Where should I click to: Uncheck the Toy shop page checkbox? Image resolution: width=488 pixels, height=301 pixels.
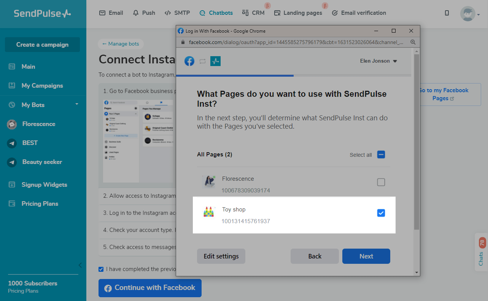point(381,213)
